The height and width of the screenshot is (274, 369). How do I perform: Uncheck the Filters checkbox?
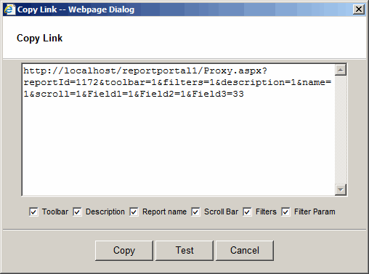tap(247, 211)
